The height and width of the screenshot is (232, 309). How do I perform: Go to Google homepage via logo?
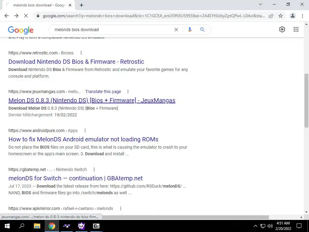[21, 30]
